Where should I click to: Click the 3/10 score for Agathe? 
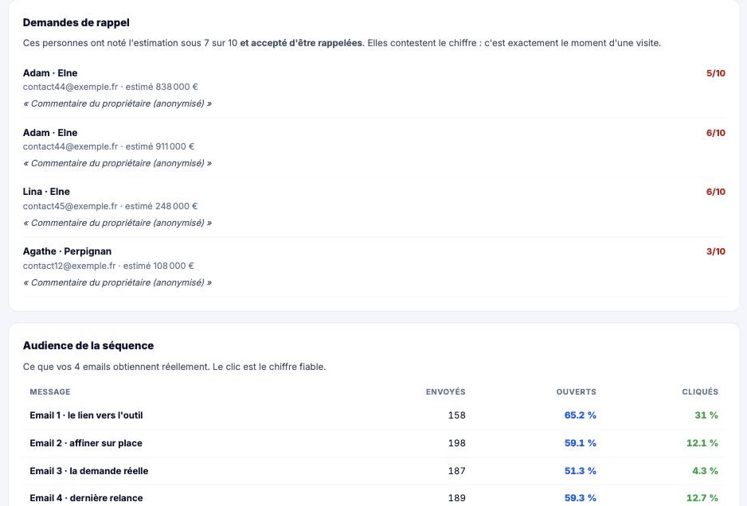(x=716, y=251)
